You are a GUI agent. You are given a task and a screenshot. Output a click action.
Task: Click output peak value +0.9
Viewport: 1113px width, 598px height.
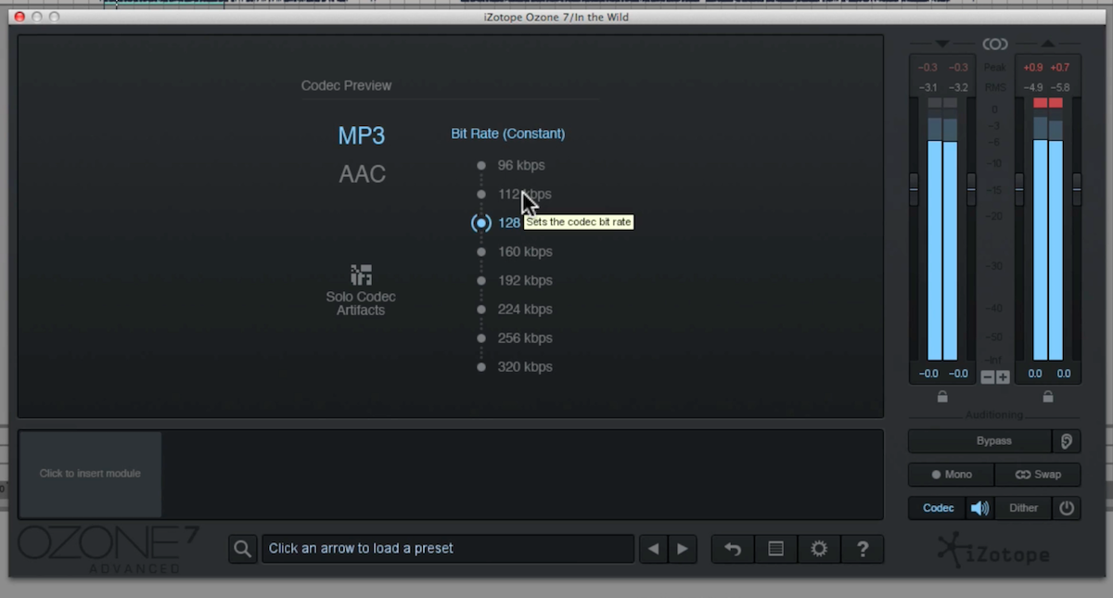pyautogui.click(x=1032, y=68)
